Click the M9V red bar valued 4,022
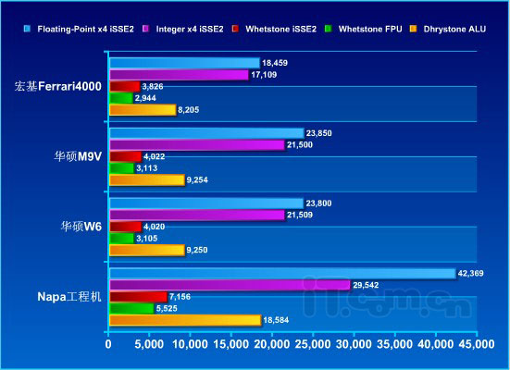This screenshot has width=510, height=370. point(126,156)
